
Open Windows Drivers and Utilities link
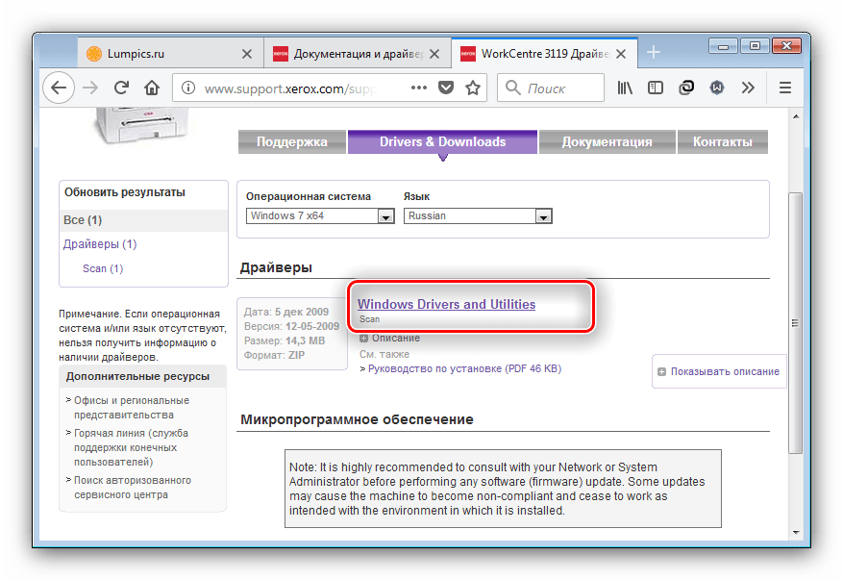[446, 304]
